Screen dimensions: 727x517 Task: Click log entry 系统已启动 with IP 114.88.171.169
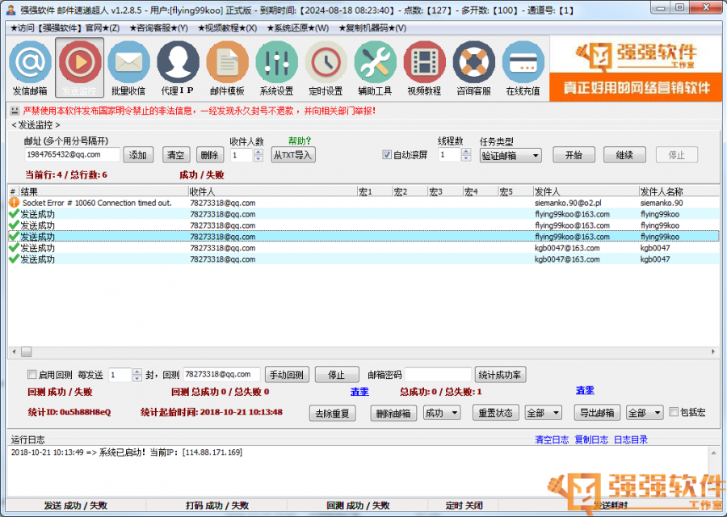(127, 452)
